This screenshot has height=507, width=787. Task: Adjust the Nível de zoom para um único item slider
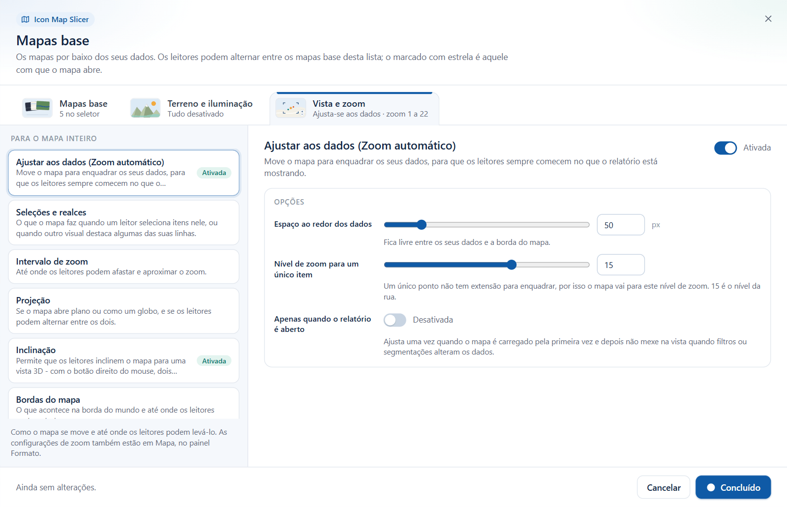coord(486,265)
